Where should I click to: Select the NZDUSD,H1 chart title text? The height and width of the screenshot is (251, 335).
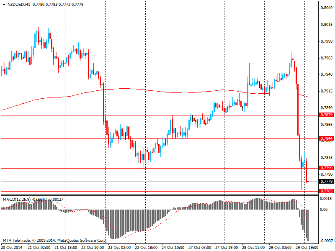pyautogui.click(x=19, y=5)
